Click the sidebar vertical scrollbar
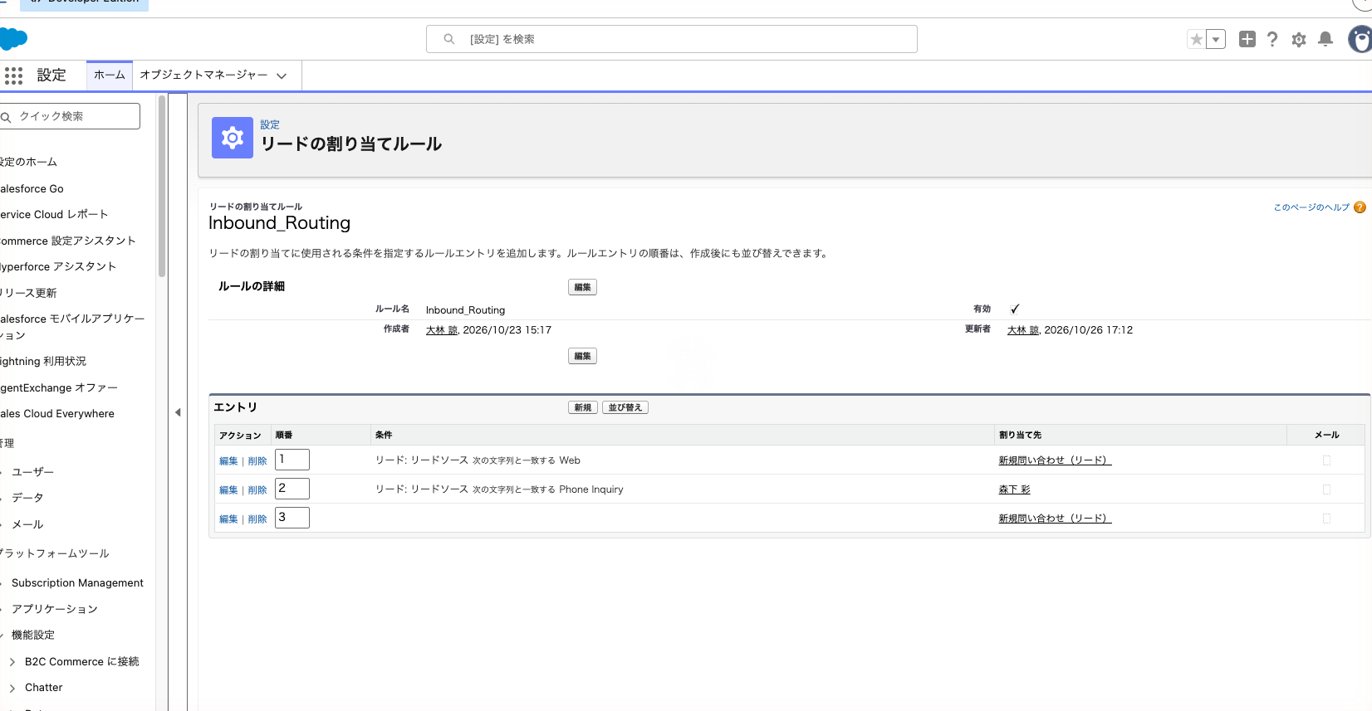 click(162, 187)
